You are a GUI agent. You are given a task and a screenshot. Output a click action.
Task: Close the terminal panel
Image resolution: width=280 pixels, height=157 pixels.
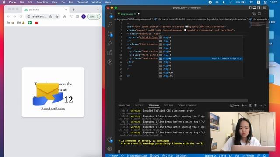pos(265,106)
